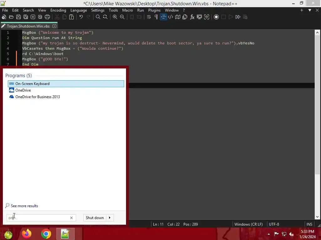Toggle file monitoring eye icon
Screen dimensions: 321x240
(x=207, y=17)
